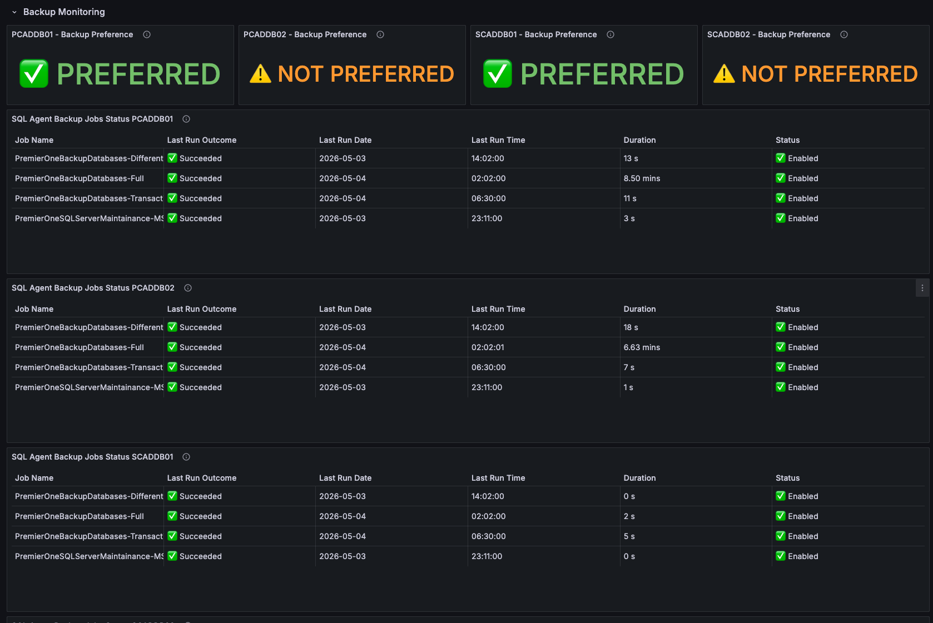Click Enabled status for SCADDB01 Full job
The image size is (933, 623).
pos(797,516)
